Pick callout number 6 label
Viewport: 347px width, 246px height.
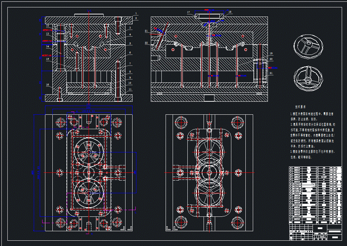click(x=130, y=53)
